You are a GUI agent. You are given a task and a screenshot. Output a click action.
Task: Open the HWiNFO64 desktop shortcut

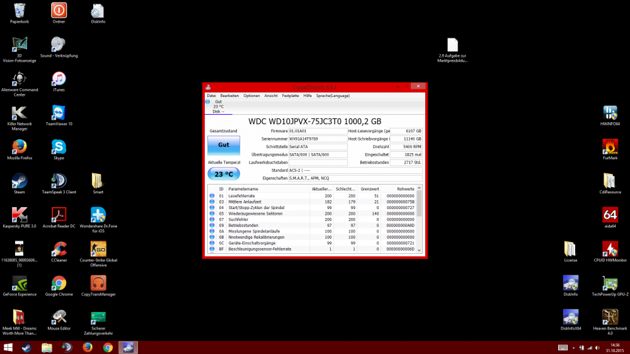[609, 113]
